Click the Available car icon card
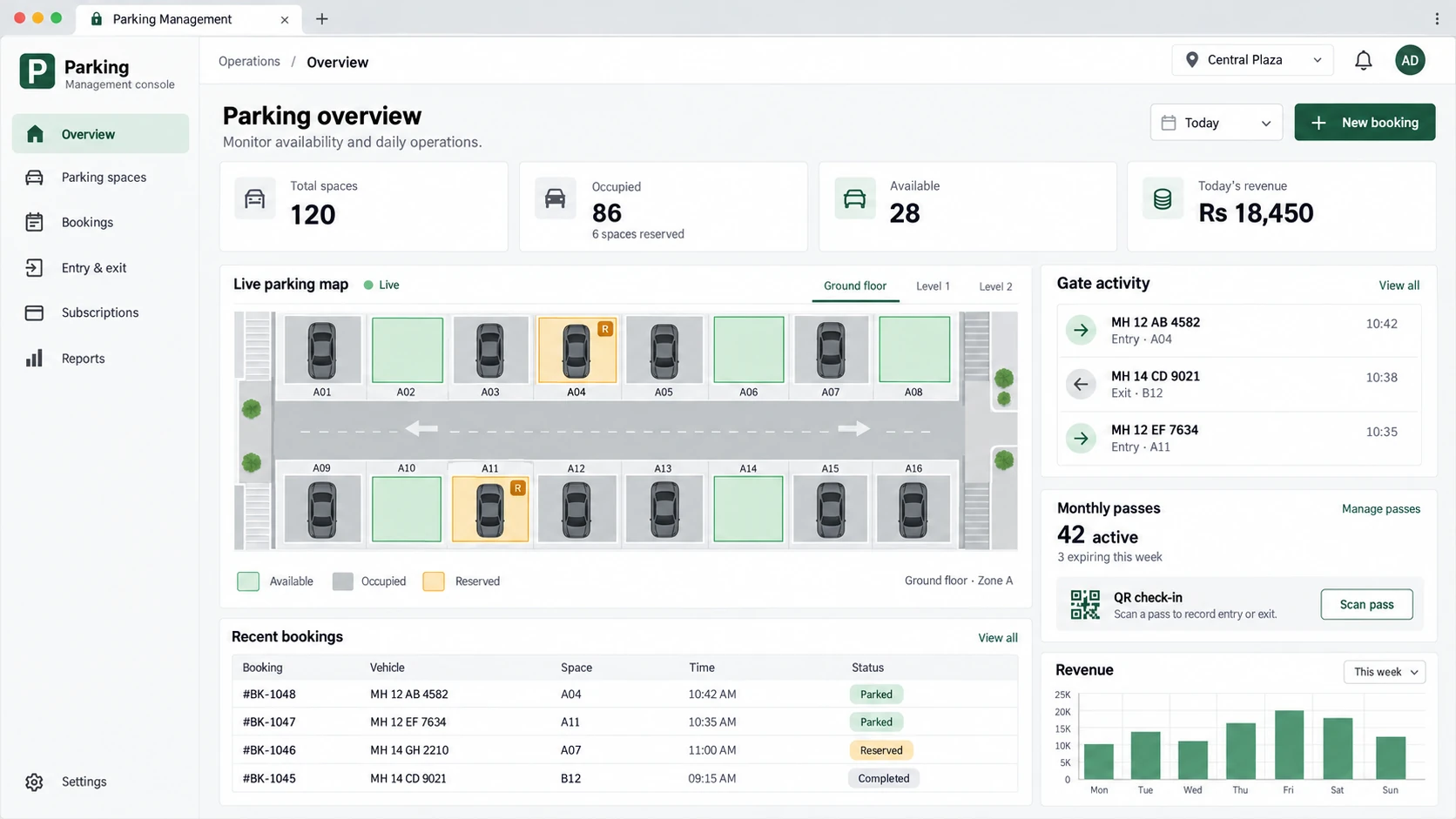Viewport: 1456px width, 819px height. coord(855,199)
